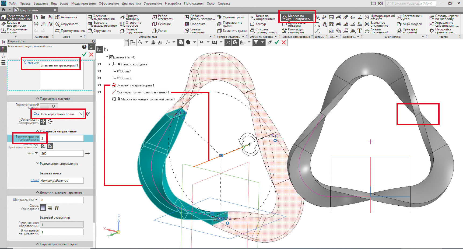Click the Точка link

(35, 180)
